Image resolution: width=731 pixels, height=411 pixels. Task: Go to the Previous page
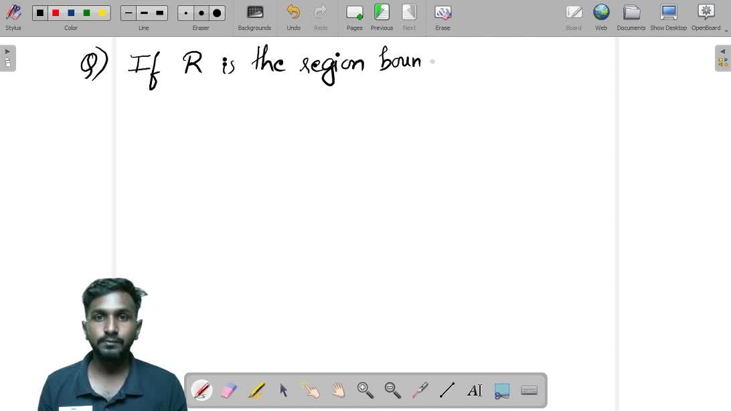382,17
